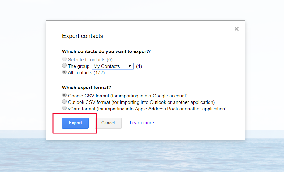Image resolution: width=284 pixels, height=172 pixels.
Task: Click the black arrow in My Contacts box
Action: tap(130, 66)
